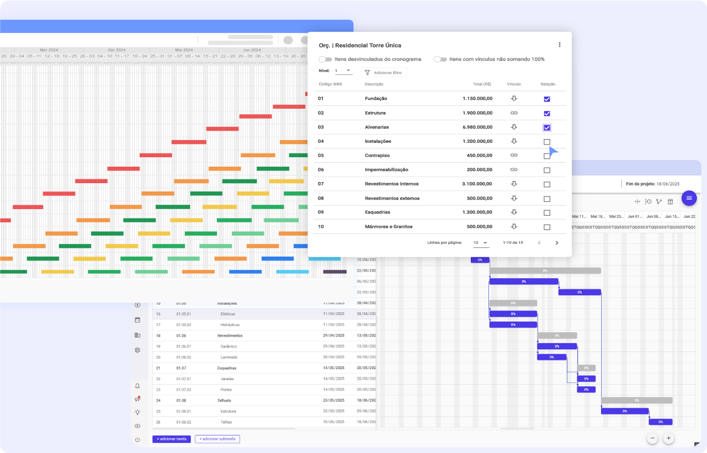Click the Jun 08 timeline week header
The height and width of the screenshot is (453, 707).
653,216
